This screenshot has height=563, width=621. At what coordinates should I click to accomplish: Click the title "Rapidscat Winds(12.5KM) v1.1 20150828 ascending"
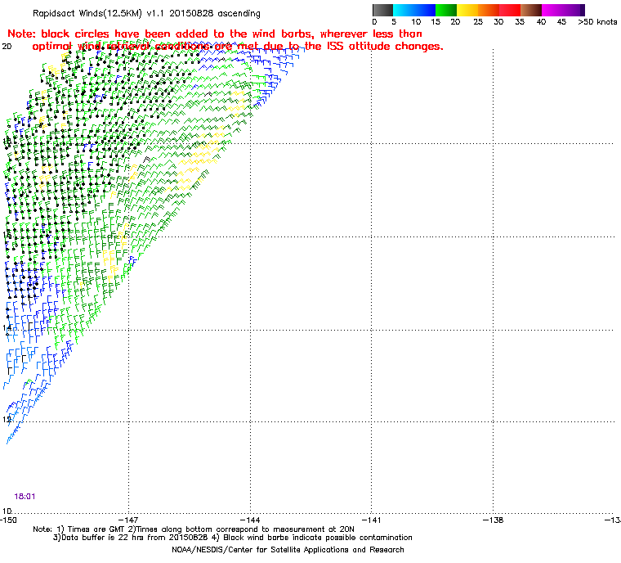point(146,13)
